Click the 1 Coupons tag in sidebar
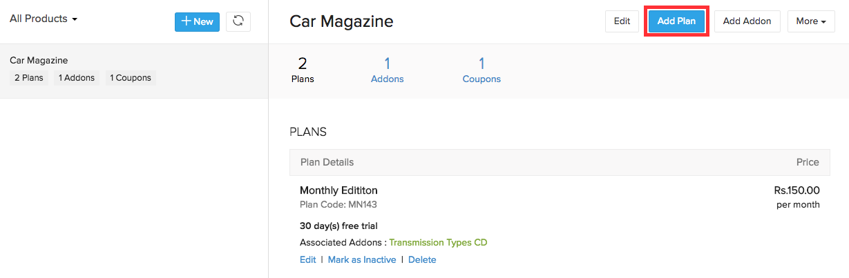Viewport: 849px width, 278px height. 131,78
